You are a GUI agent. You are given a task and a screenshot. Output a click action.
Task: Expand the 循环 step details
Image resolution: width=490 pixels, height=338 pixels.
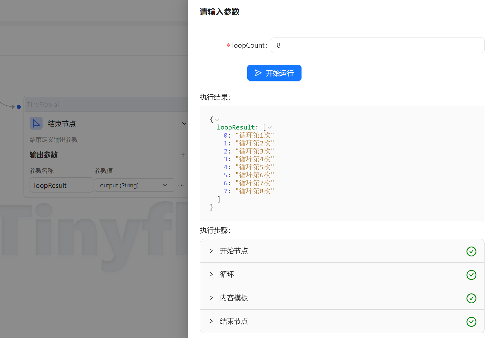(x=211, y=274)
